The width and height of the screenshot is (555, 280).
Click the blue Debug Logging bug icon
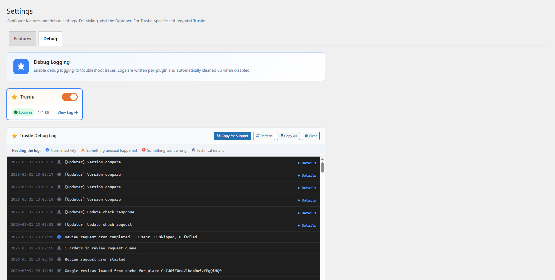21,67
